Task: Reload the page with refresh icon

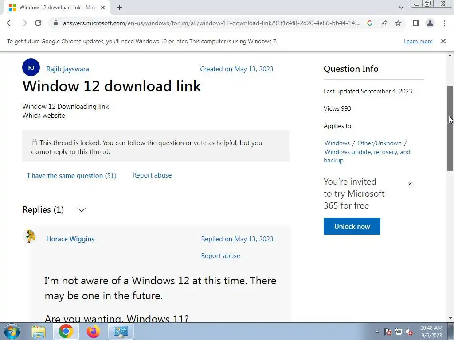Action: 38,23
